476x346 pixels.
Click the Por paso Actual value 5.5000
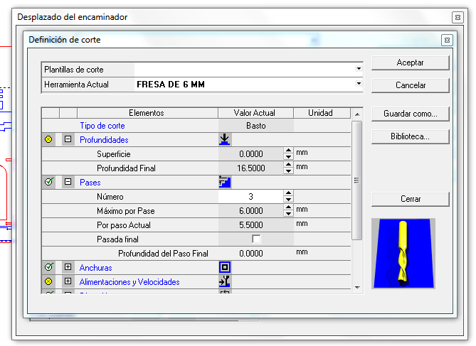point(251,225)
